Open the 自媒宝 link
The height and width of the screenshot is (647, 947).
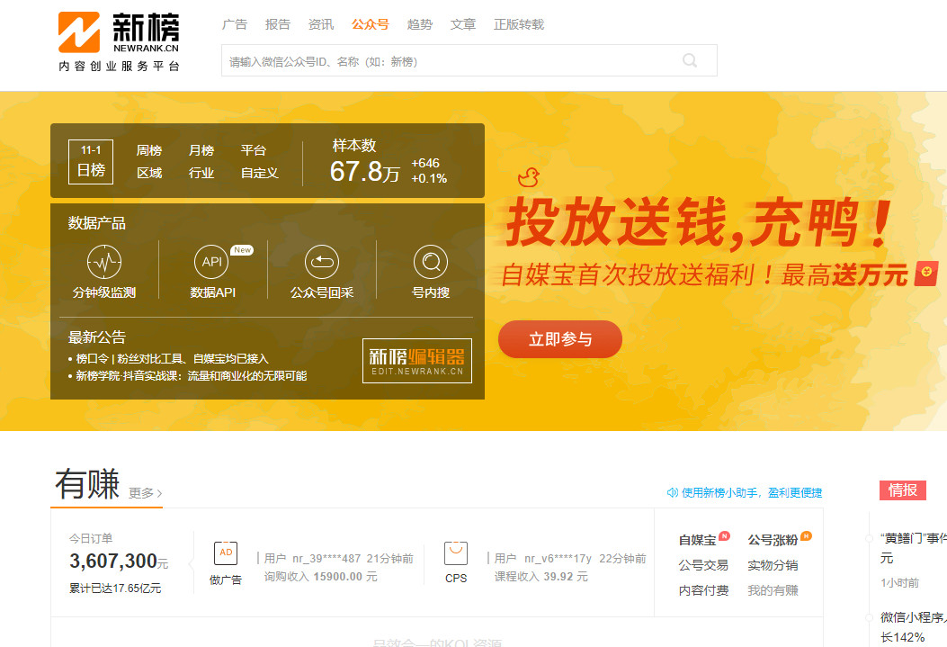tap(698, 540)
